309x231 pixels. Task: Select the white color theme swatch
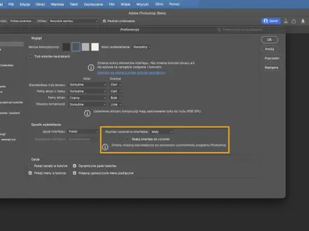[x=95, y=47]
